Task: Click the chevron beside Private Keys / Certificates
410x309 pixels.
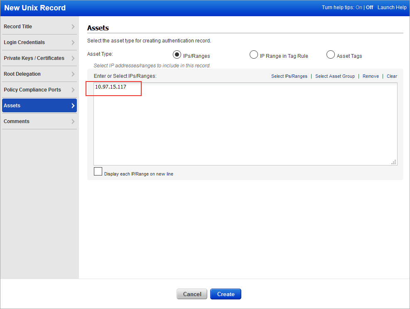Action: pos(73,58)
